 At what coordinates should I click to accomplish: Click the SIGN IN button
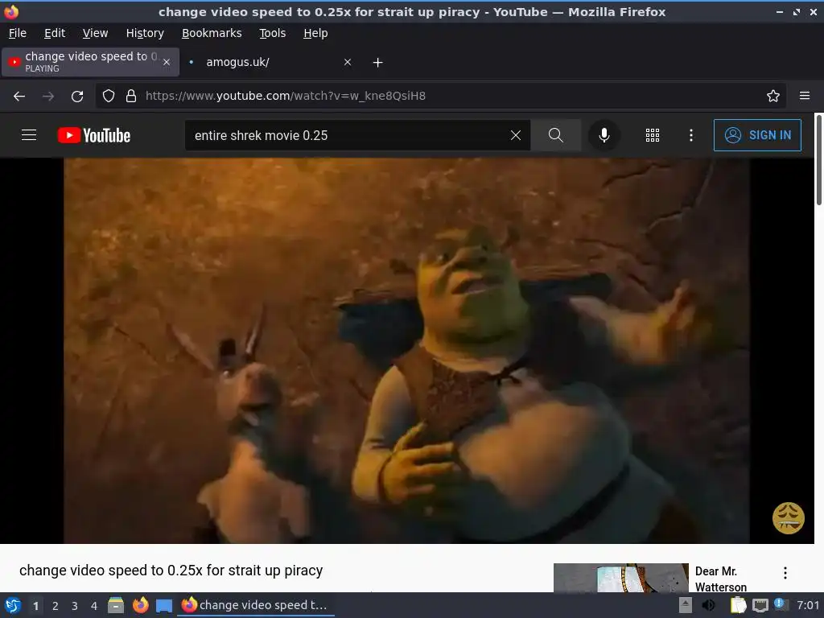757,135
